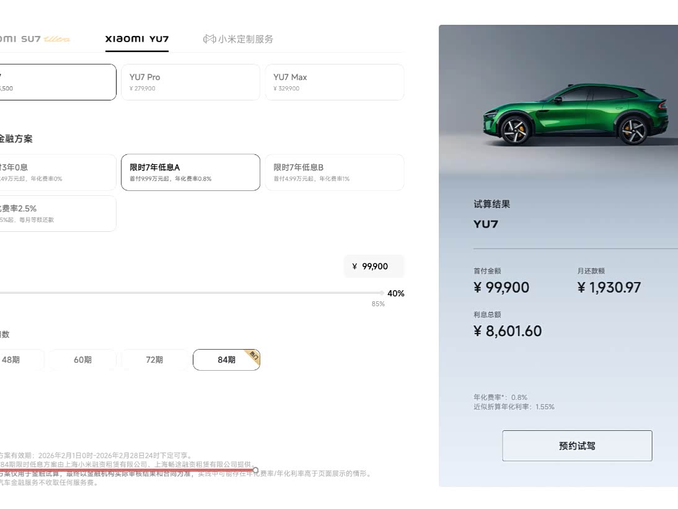The width and height of the screenshot is (678, 509).
Task: Select the 3年0息 finance plan
Action: coord(58,172)
